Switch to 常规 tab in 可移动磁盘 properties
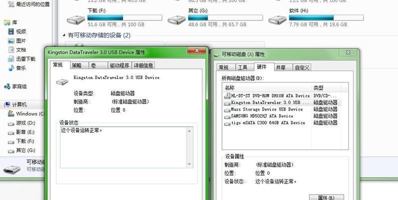 tap(225, 67)
